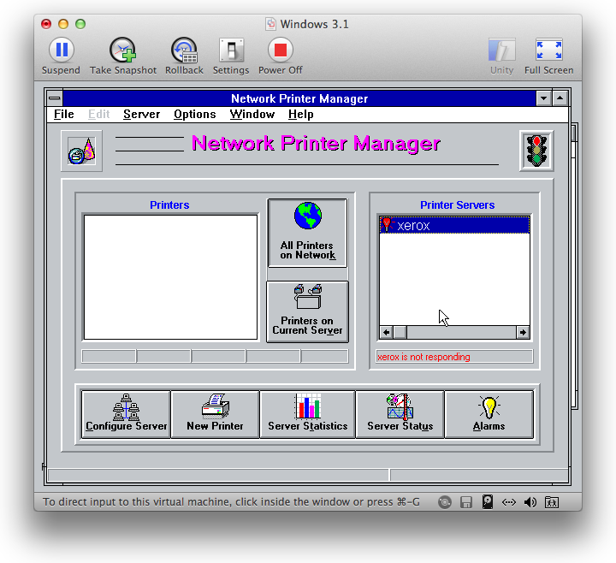
Task: Open Server Statistics
Action: tap(308, 414)
